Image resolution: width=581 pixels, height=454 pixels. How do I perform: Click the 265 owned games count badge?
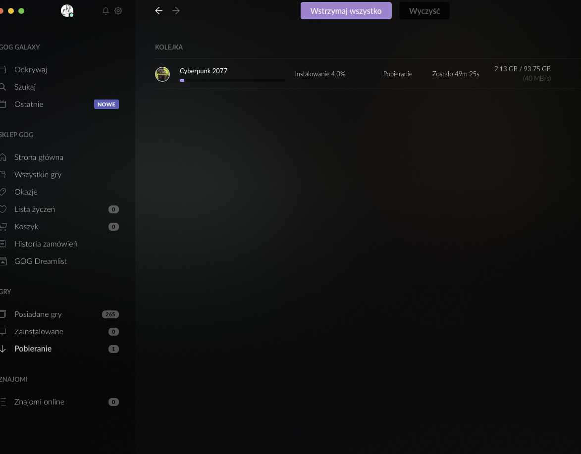pyautogui.click(x=110, y=314)
